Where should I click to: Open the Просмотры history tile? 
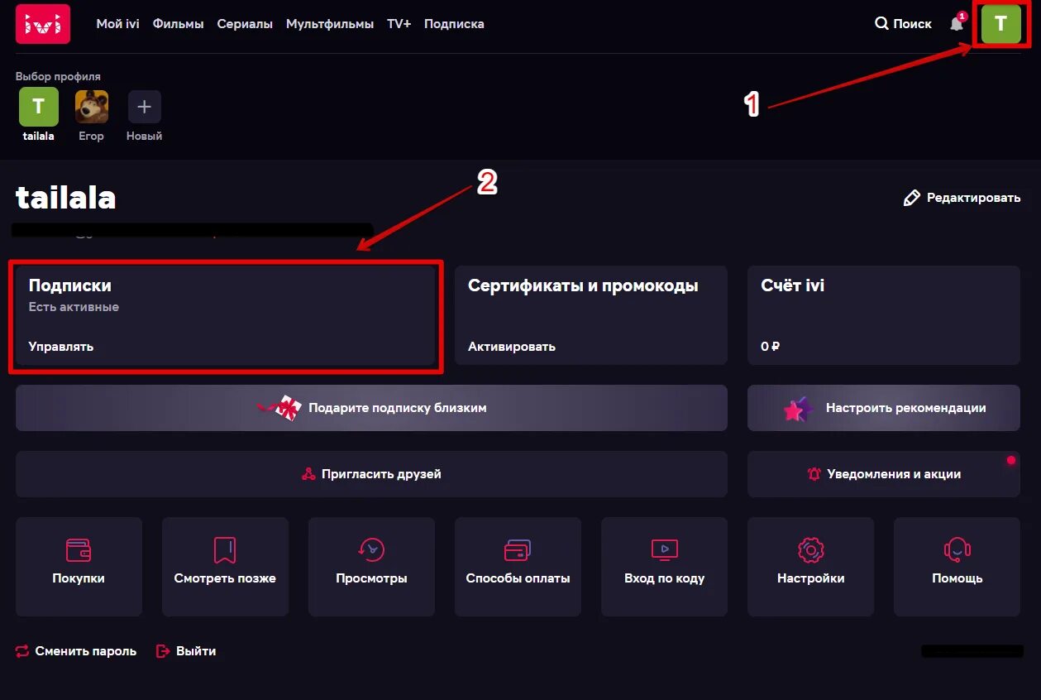pyautogui.click(x=371, y=567)
